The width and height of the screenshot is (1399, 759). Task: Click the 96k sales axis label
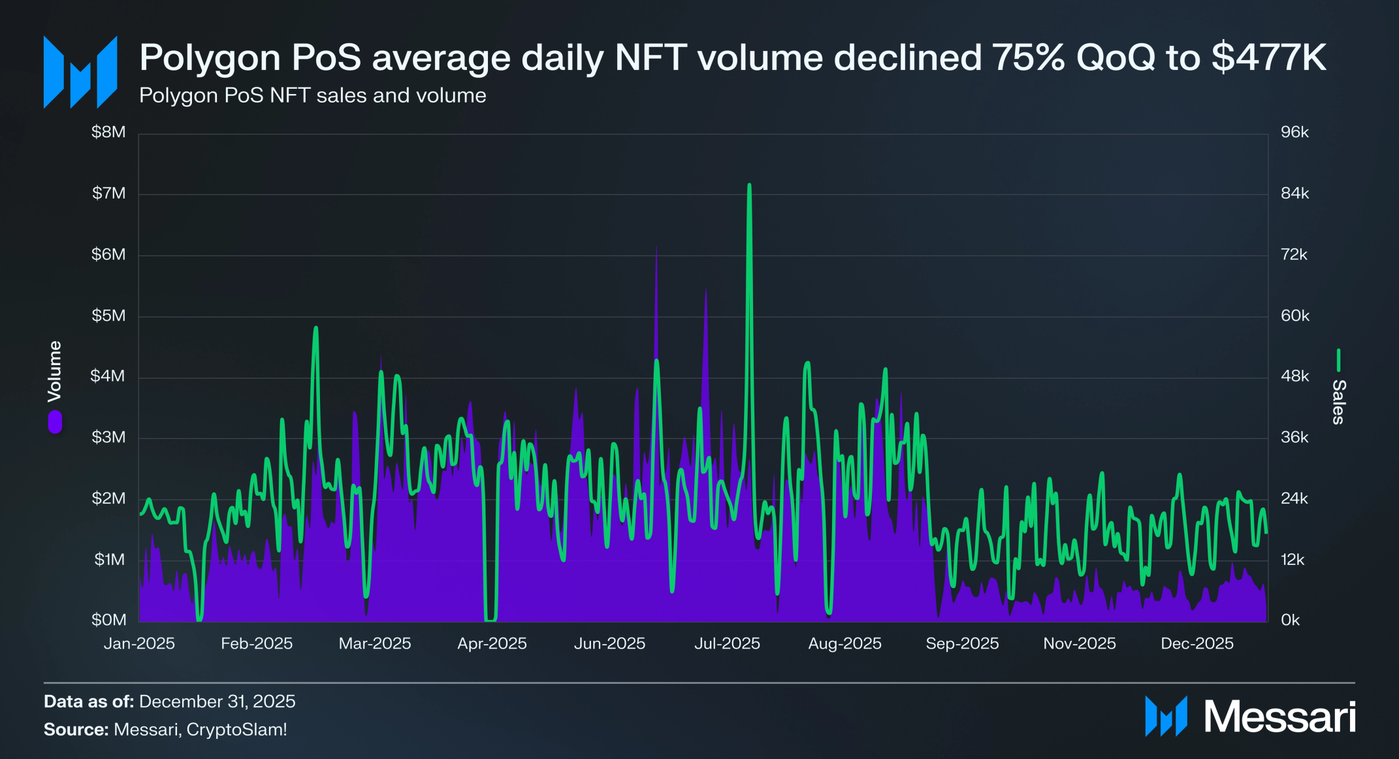click(x=1294, y=132)
